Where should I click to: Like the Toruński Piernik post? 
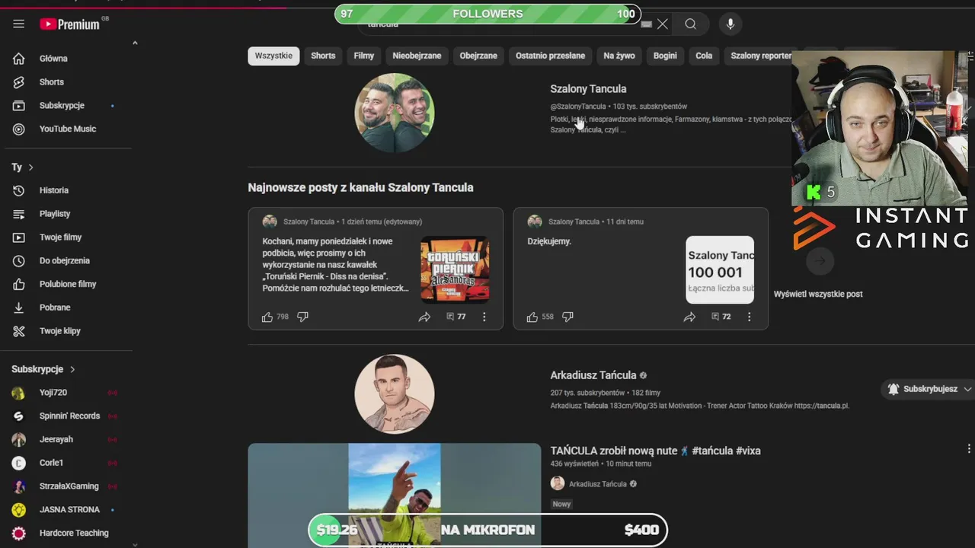click(267, 317)
